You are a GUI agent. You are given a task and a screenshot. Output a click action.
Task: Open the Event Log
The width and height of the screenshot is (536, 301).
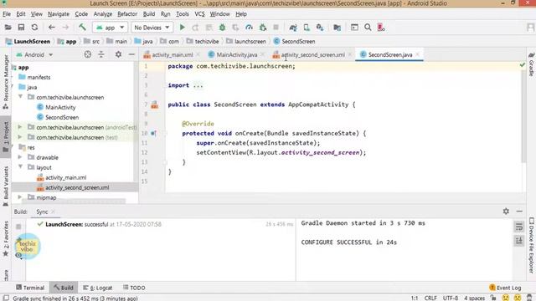(505, 288)
